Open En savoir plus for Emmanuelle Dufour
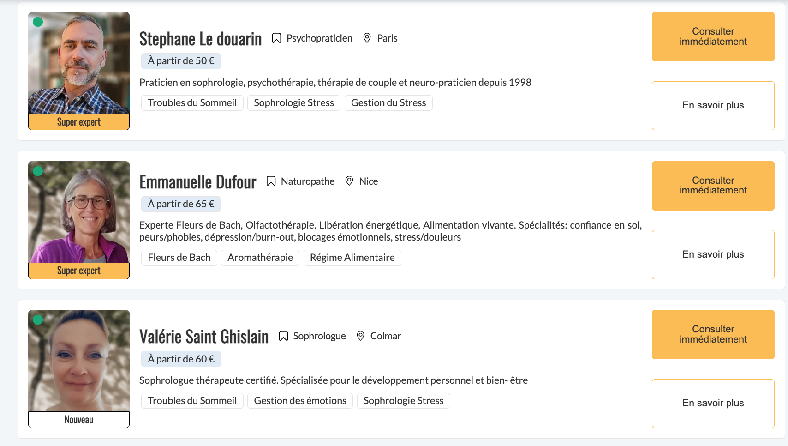The image size is (788, 446). pyautogui.click(x=713, y=254)
